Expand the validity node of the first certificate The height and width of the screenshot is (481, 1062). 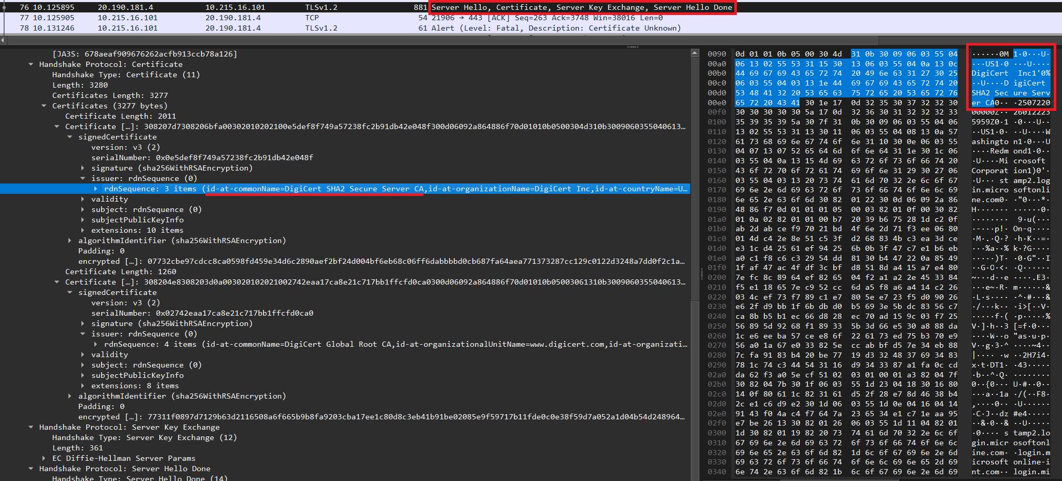tap(83, 199)
